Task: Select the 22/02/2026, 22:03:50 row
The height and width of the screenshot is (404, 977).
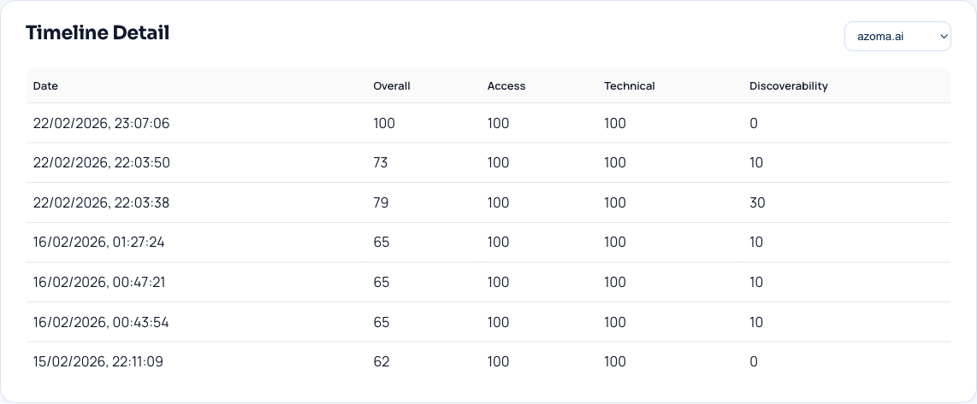Action: click(101, 163)
